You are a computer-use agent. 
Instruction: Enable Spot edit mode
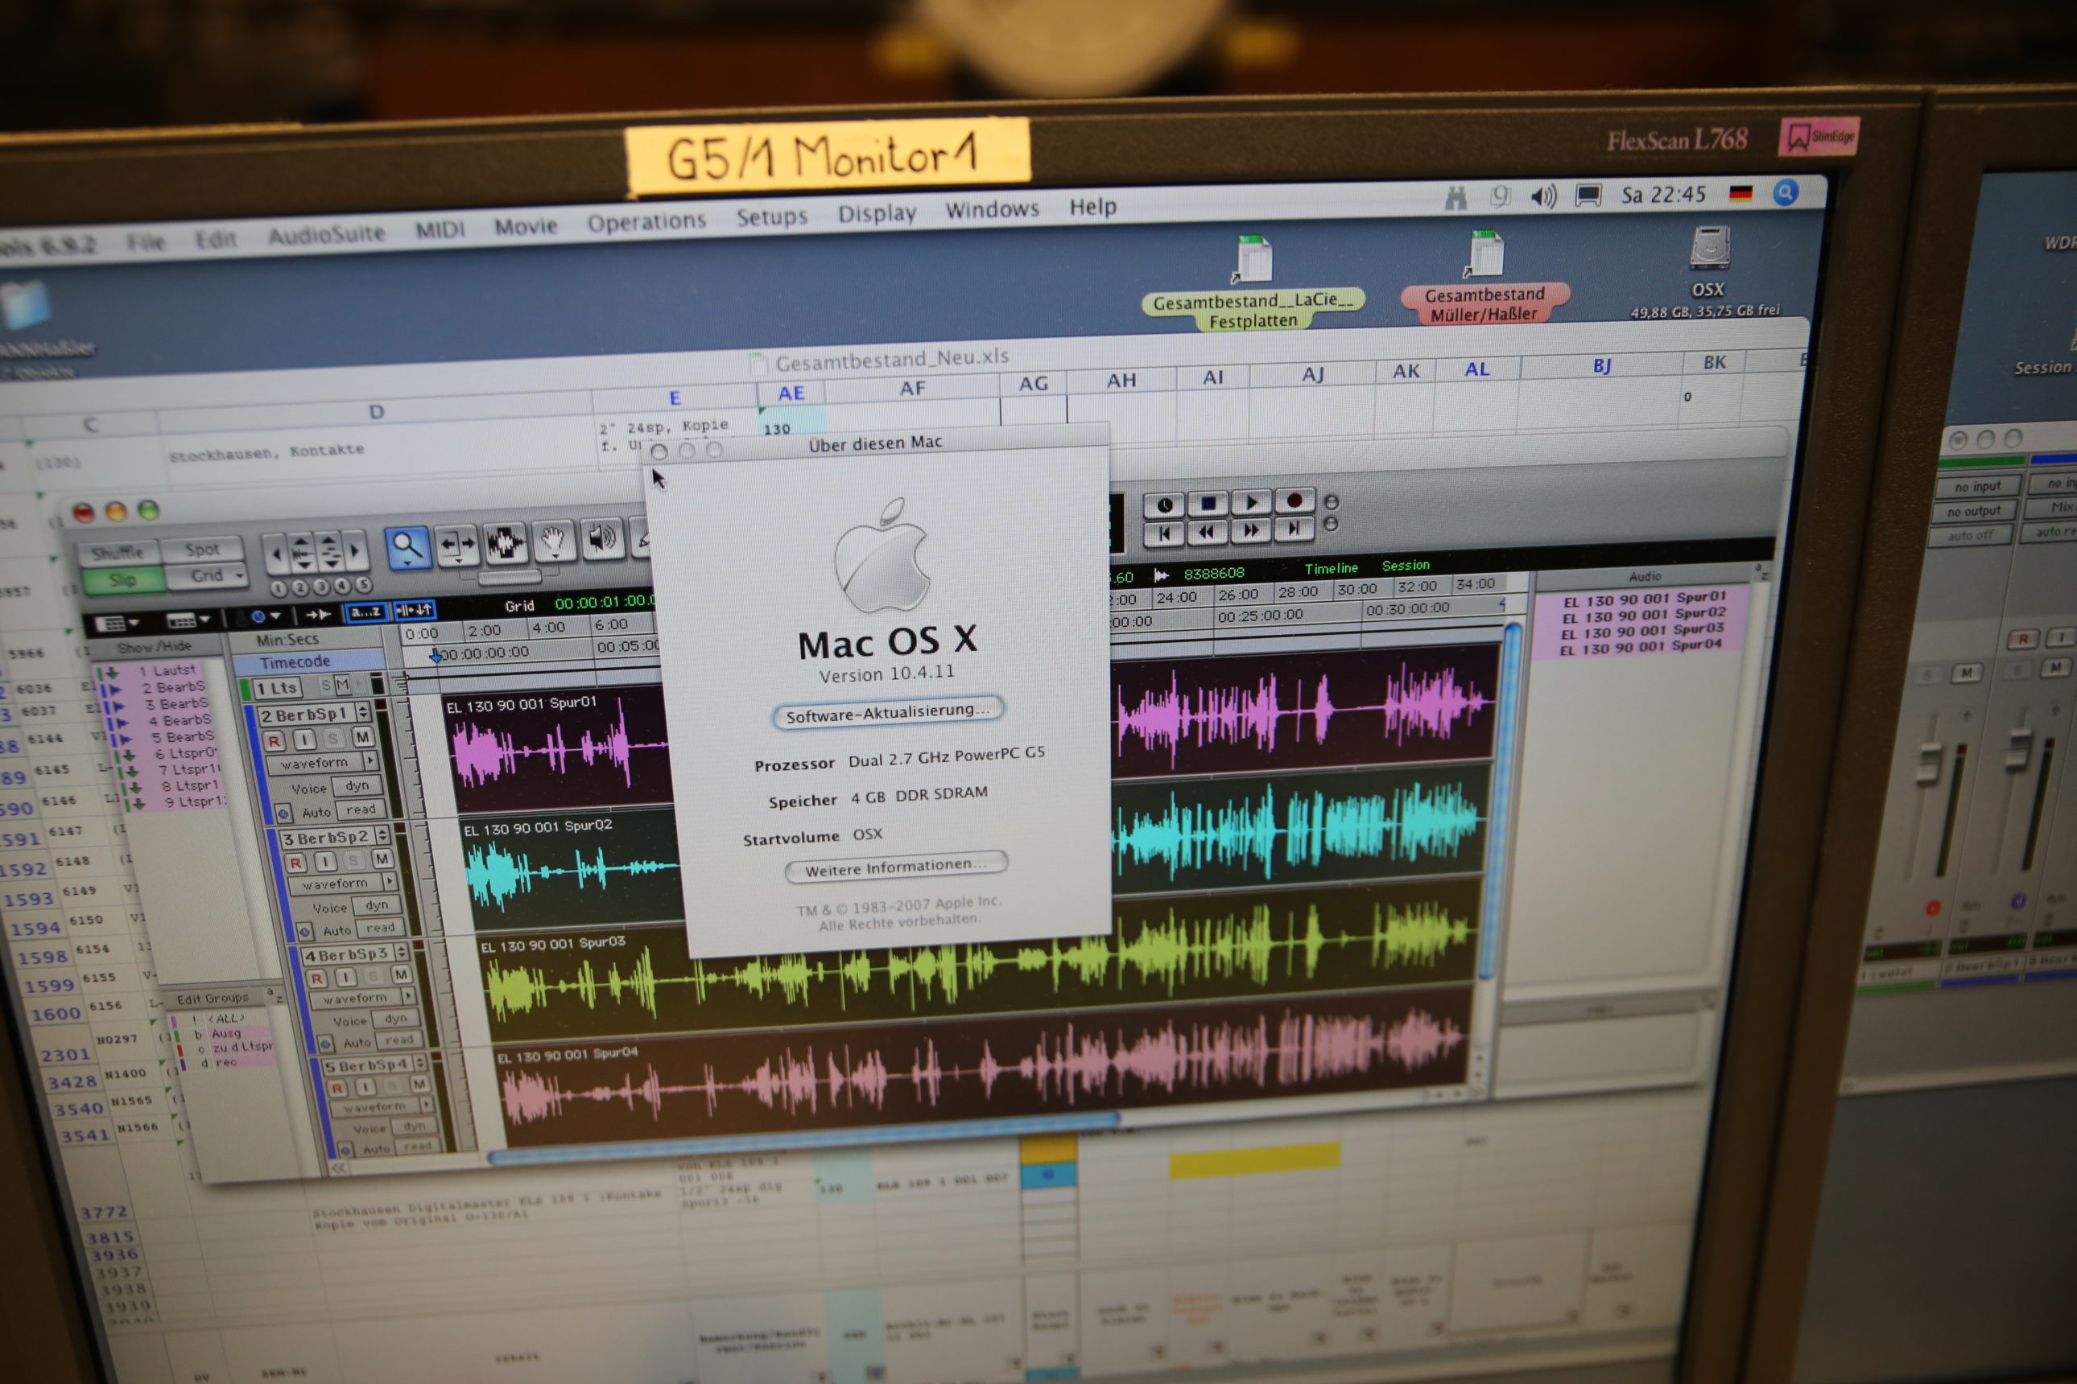(202, 549)
